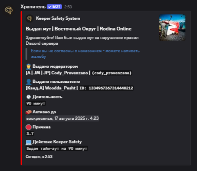Open the complaint link about написать жалобу
Screen dimensions: 197x171
pos(85,54)
